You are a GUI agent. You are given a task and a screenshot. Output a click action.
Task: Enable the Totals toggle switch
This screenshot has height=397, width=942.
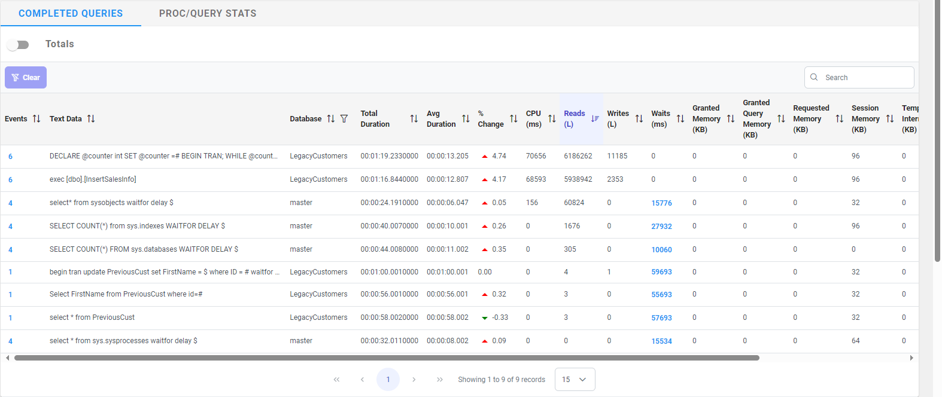coord(18,45)
